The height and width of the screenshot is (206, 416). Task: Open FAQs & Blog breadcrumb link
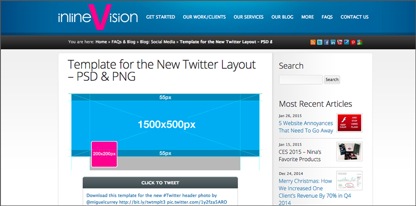coord(123,42)
